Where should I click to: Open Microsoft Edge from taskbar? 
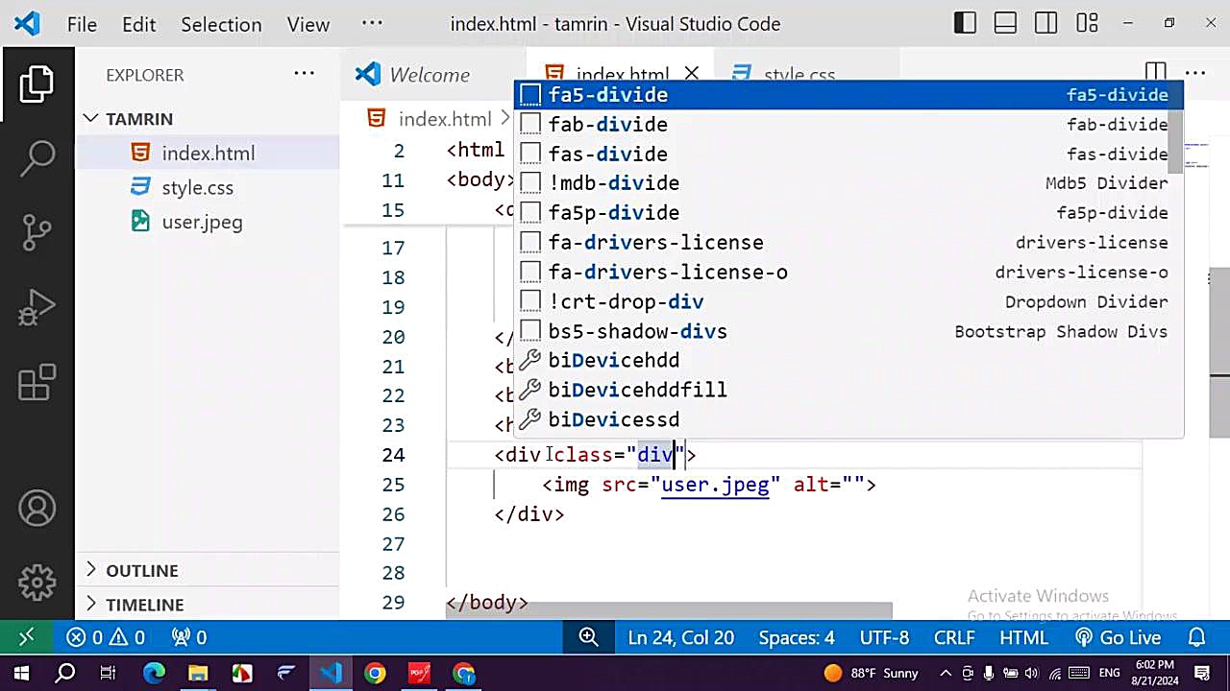click(x=154, y=673)
